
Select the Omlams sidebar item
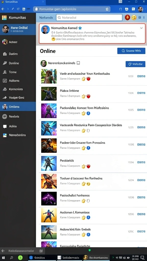click(18, 107)
